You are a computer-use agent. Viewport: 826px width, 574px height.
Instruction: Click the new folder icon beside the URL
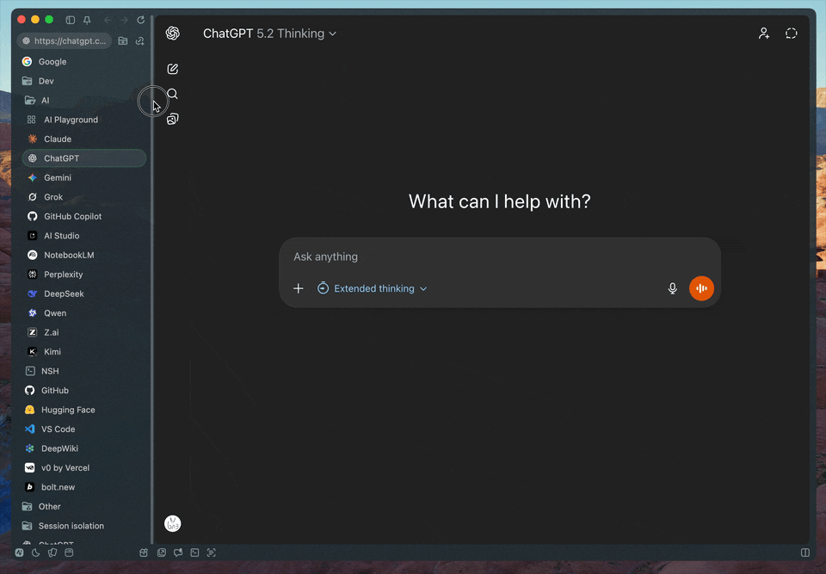pyautogui.click(x=123, y=40)
